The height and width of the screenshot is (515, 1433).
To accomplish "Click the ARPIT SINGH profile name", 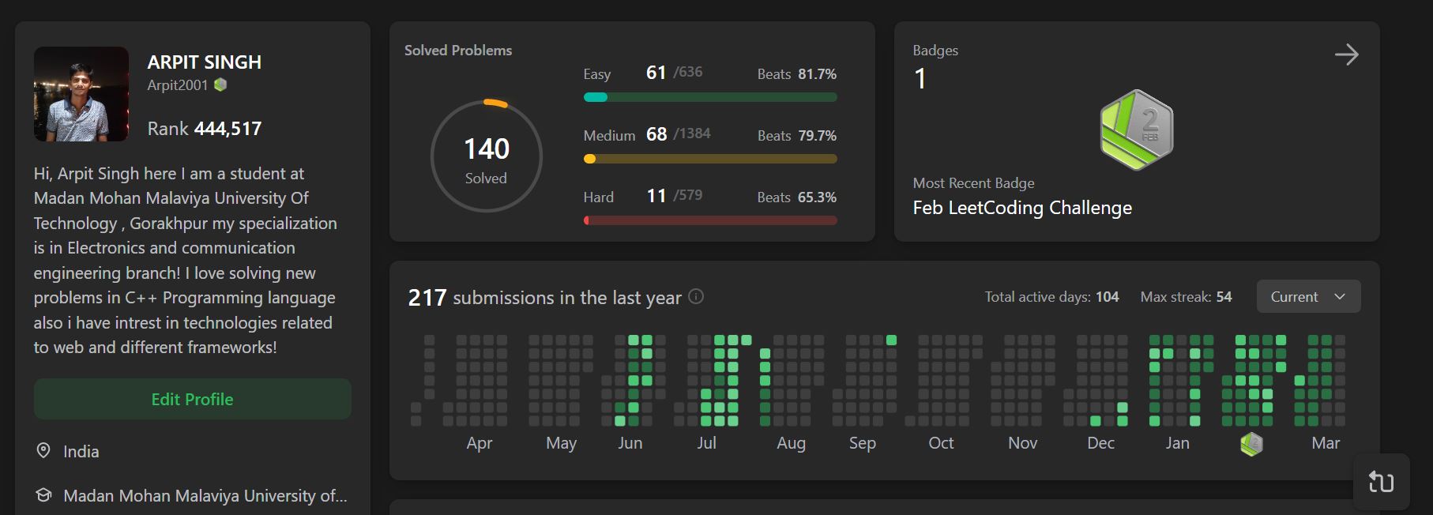I will 204,62.
